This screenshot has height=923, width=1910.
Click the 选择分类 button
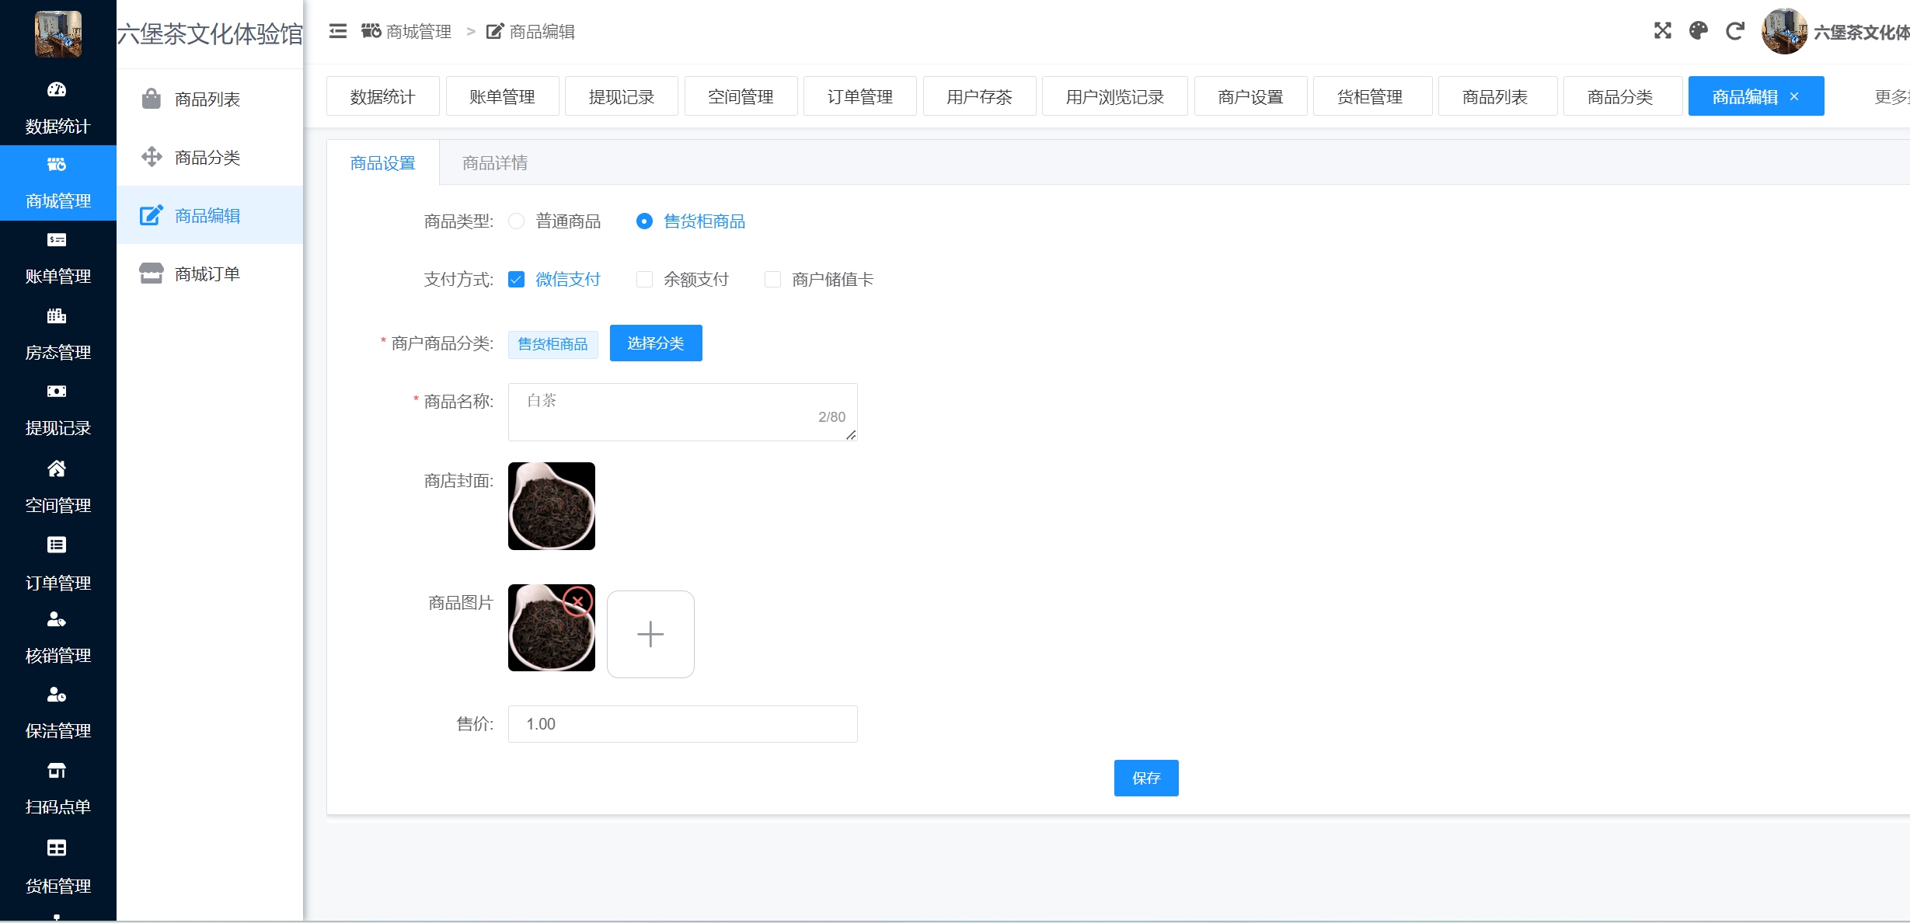(655, 343)
